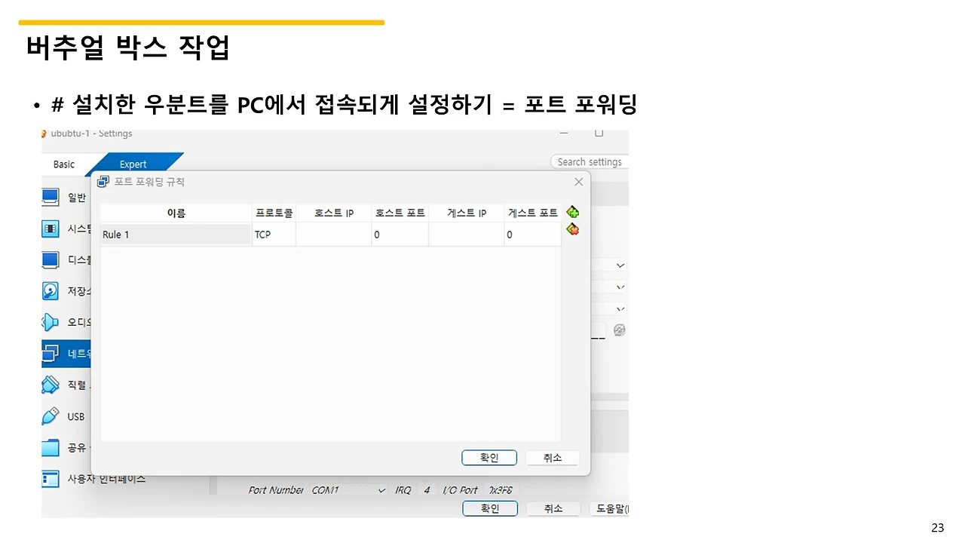965x543 pixels.
Task: Confirm rules with the 확인 button
Action: 489,457
